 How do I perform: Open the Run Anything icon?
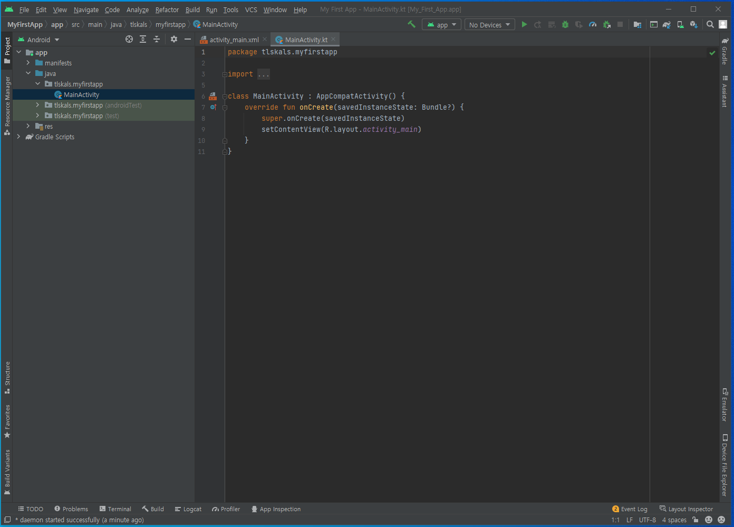point(654,24)
